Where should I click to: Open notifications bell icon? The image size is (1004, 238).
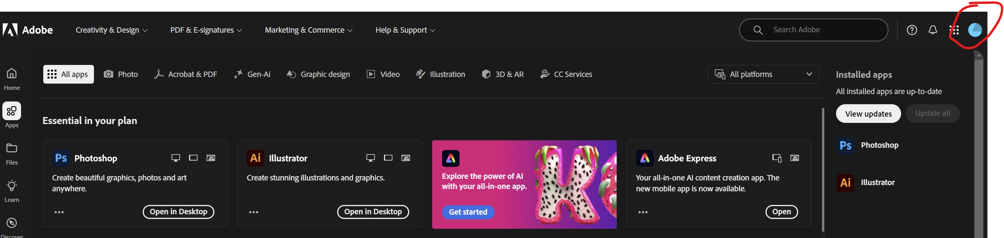point(933,30)
